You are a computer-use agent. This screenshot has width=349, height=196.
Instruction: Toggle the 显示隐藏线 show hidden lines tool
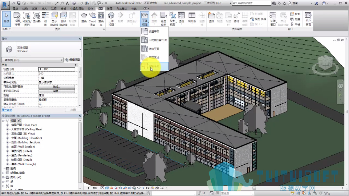pos(54,19)
